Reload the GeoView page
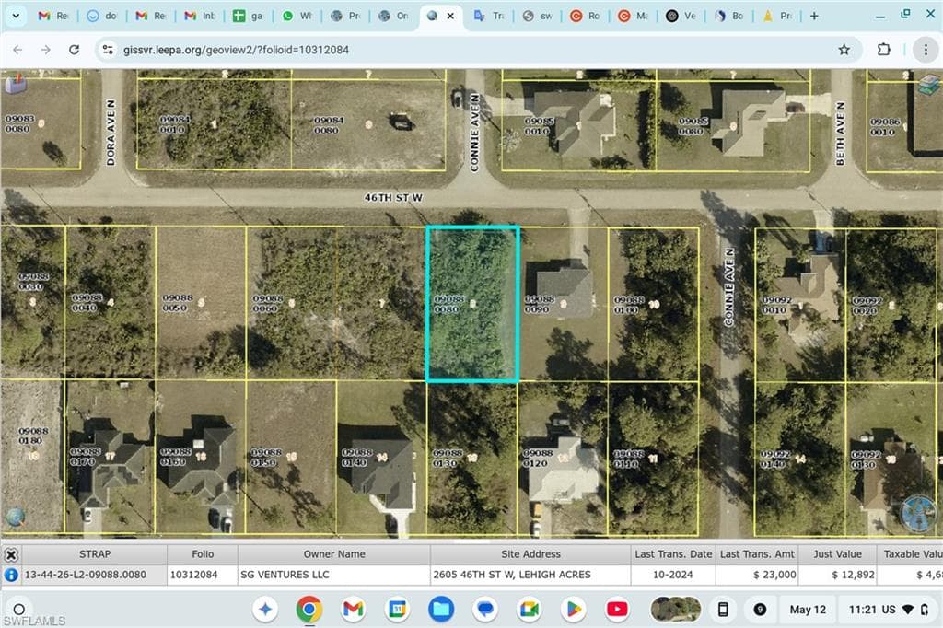 pyautogui.click(x=74, y=50)
